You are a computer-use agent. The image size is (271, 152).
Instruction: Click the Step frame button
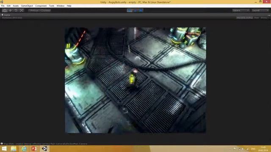[141, 11]
